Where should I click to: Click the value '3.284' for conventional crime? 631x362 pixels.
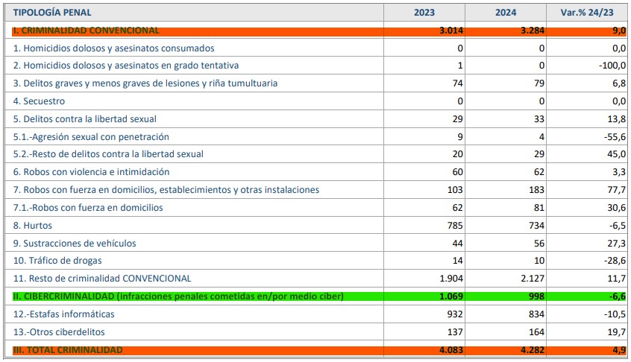point(533,31)
